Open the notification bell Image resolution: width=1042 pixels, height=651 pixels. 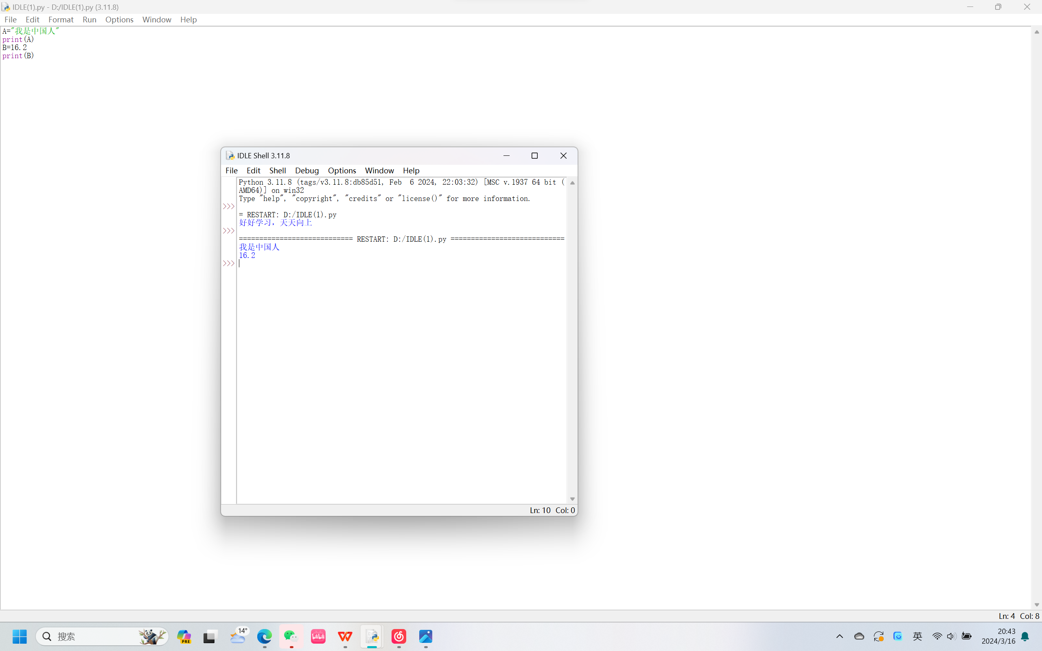click(1025, 636)
